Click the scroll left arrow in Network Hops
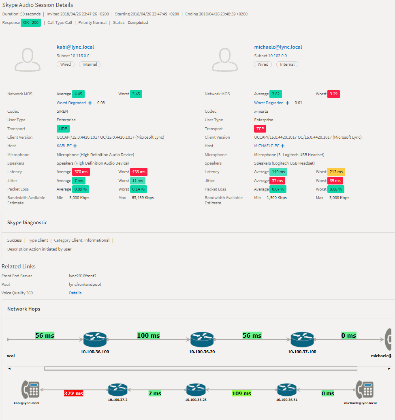Image resolution: width=395 pixels, height=420 pixels. point(9,369)
